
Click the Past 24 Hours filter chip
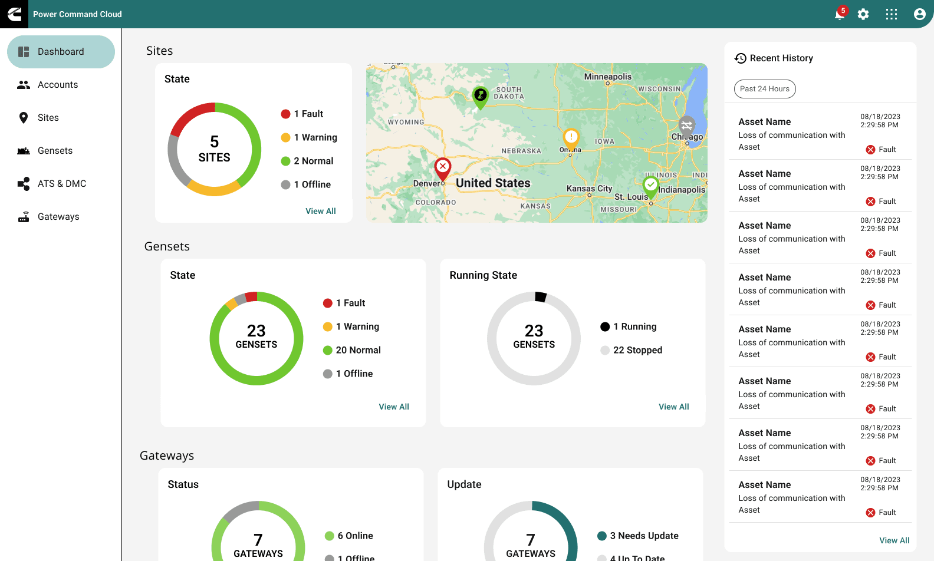pyautogui.click(x=765, y=89)
